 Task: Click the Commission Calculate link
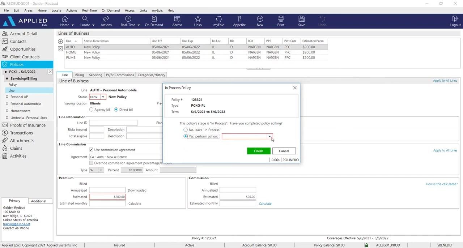point(265,204)
